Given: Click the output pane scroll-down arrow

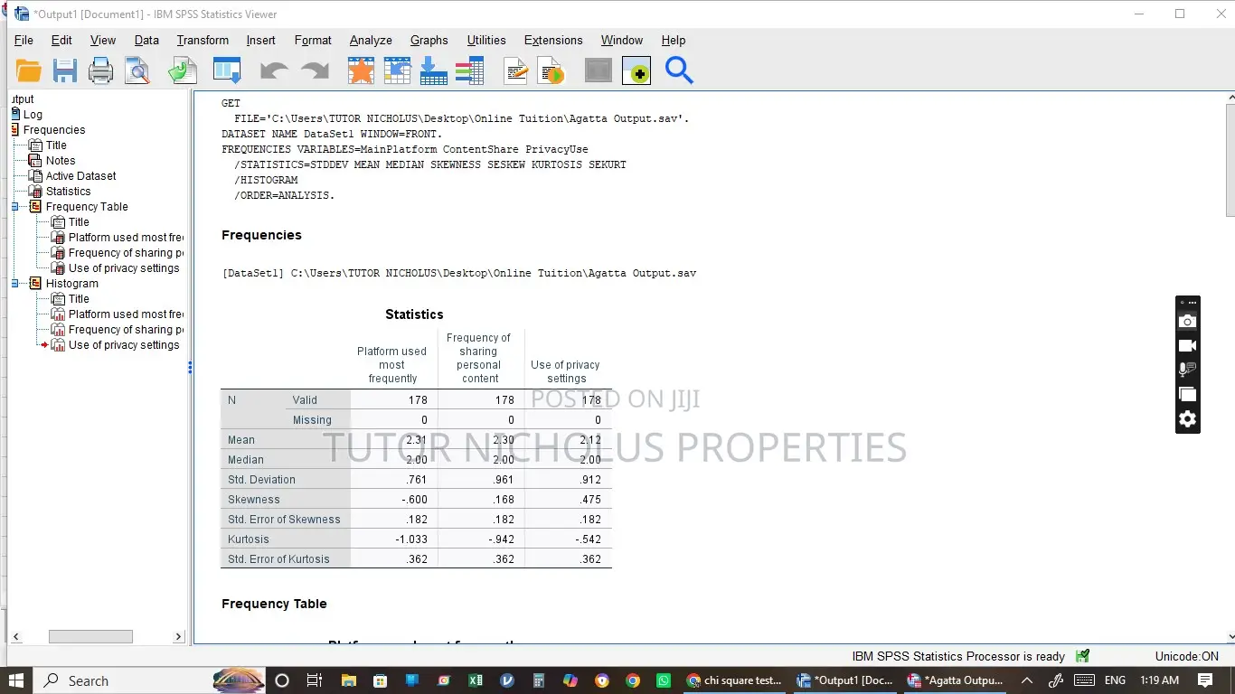Looking at the screenshot, I should point(1230,636).
